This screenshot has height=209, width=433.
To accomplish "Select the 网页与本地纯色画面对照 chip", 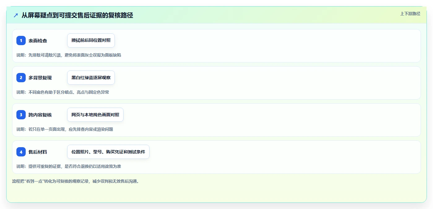I will pos(95,115).
